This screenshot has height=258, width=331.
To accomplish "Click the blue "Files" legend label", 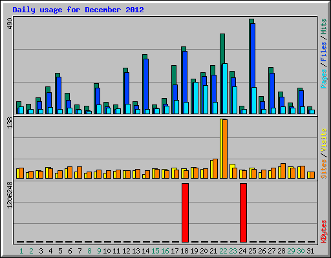I will [x=323, y=51].
